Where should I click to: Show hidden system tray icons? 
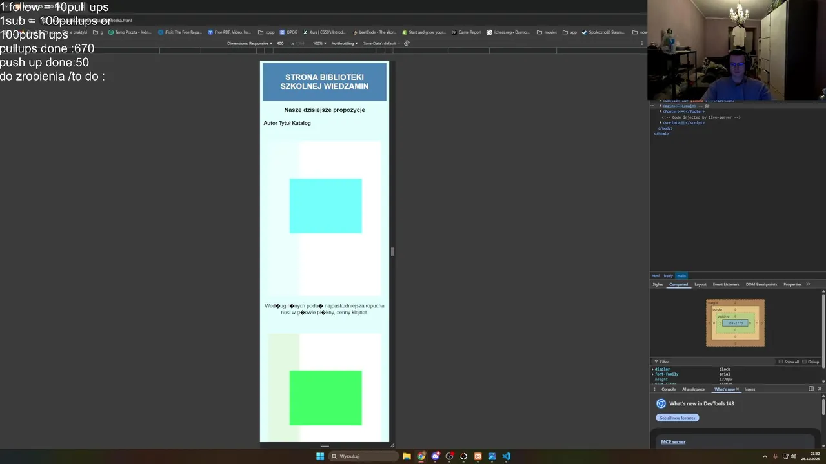(x=765, y=456)
